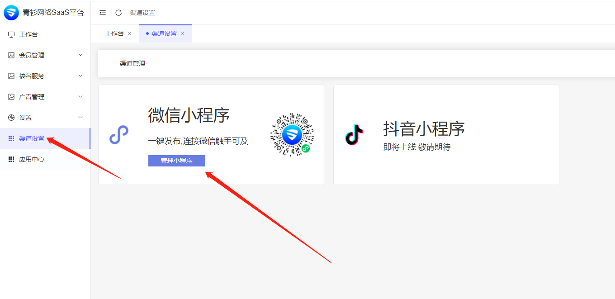Click the Douyin TikTok logo icon

[x=354, y=135]
